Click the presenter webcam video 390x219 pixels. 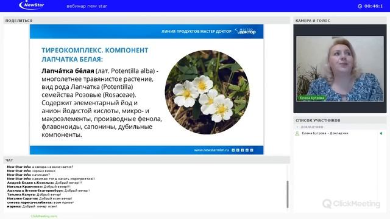[x=340, y=69]
